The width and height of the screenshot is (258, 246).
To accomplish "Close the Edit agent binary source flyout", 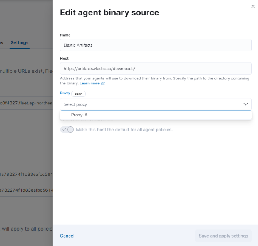I will click(253, 7).
